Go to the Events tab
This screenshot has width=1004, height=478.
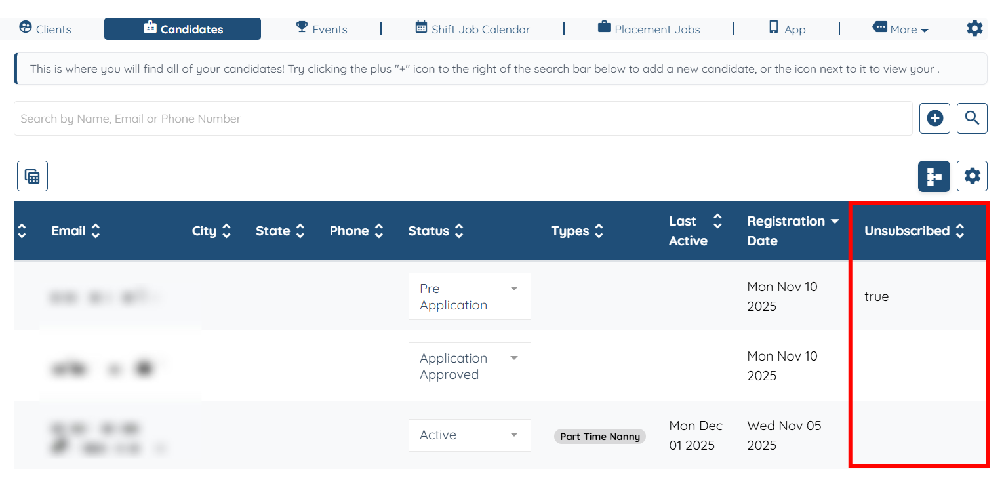point(321,29)
